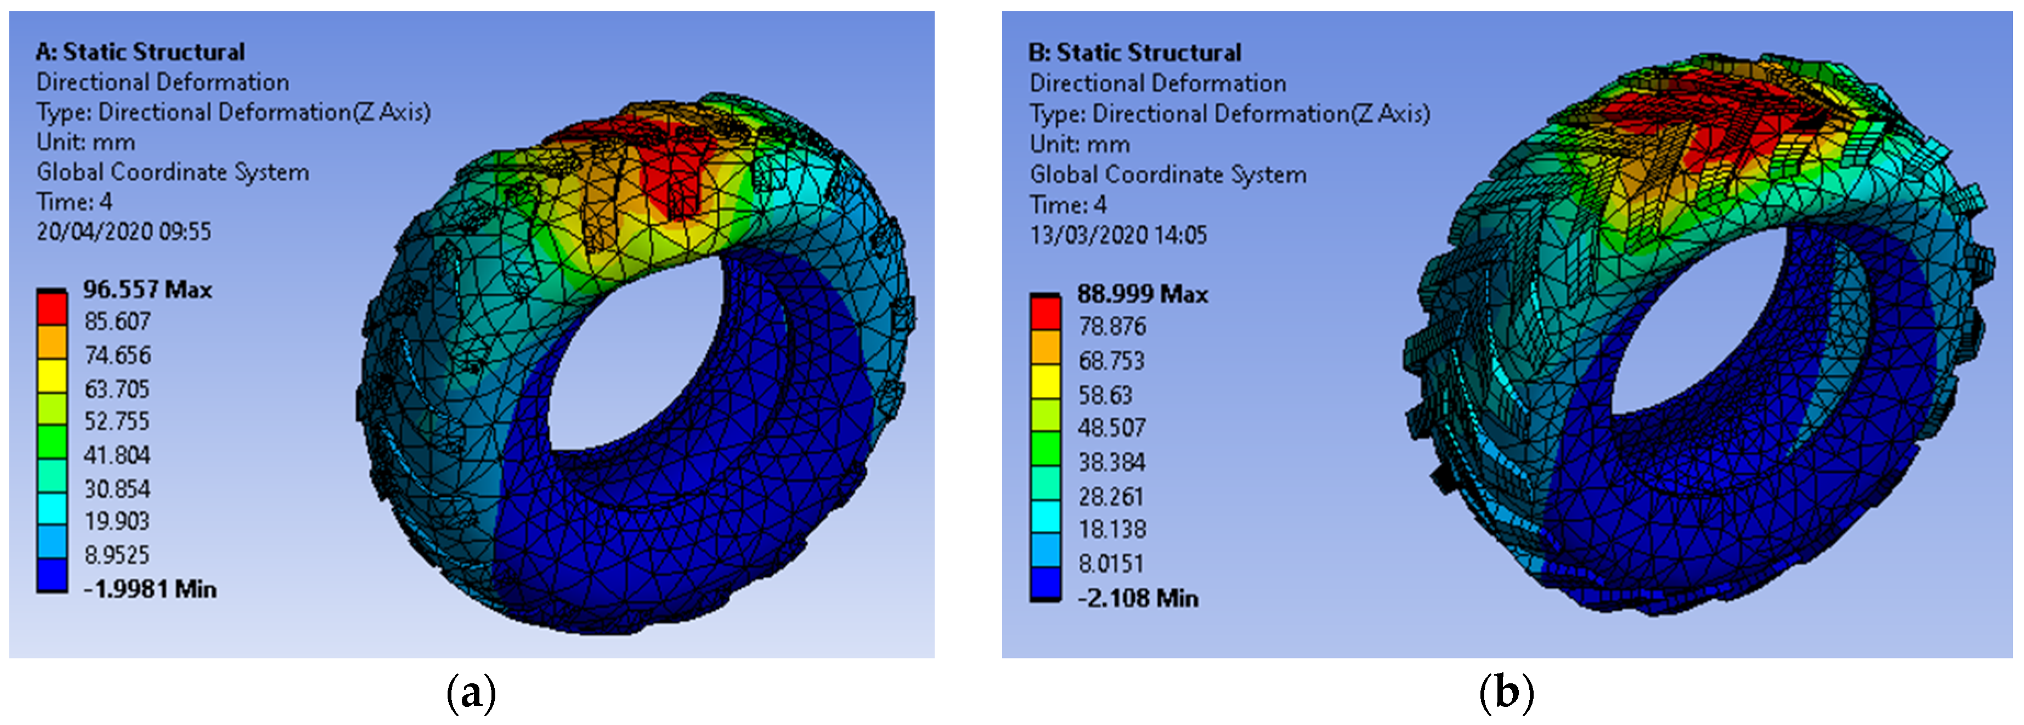Click the orange swatch in legend A
This screenshot has width=2024, height=725.
pyautogui.click(x=52, y=341)
